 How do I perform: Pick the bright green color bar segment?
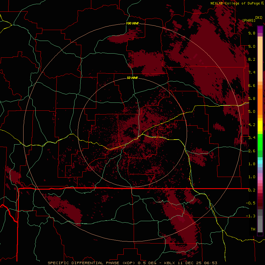tap(260, 142)
